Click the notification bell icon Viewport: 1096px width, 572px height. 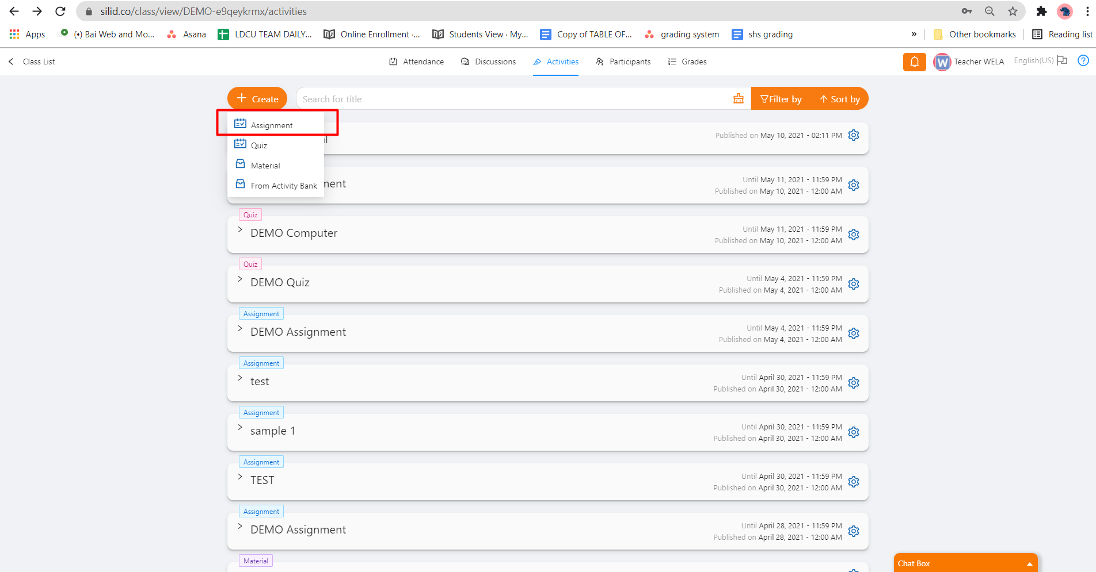(914, 62)
